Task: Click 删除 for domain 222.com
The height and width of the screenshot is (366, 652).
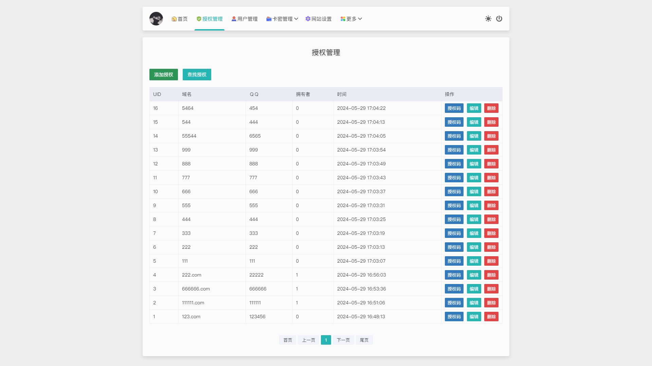Action: point(491,275)
